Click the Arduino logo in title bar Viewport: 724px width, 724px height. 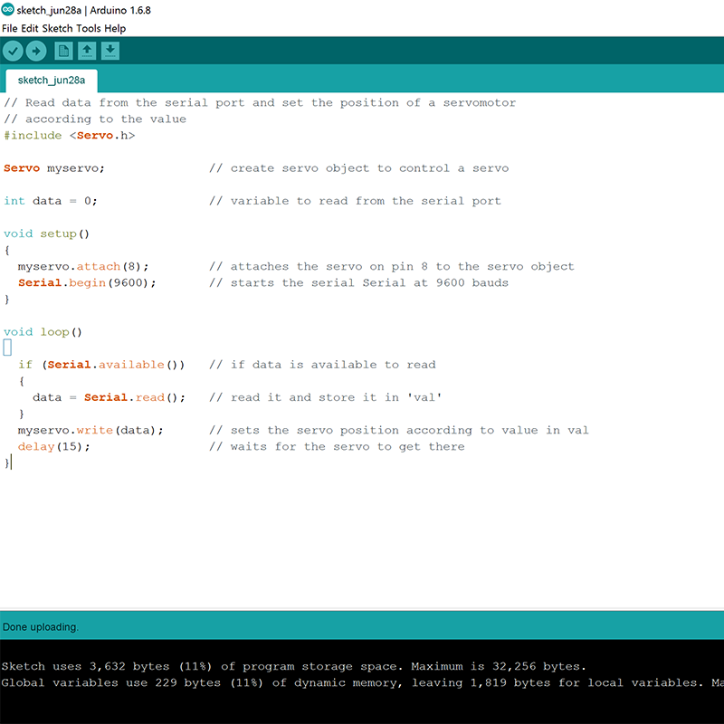8,9
